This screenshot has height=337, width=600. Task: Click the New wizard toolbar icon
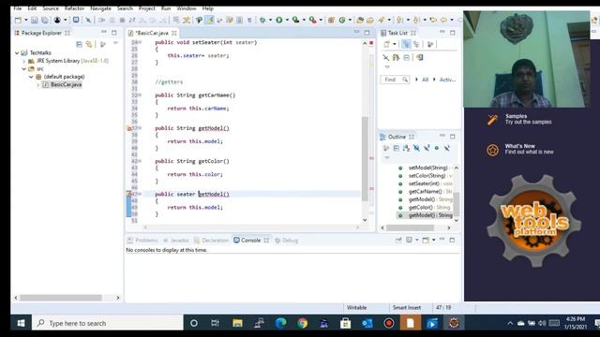click(18, 20)
